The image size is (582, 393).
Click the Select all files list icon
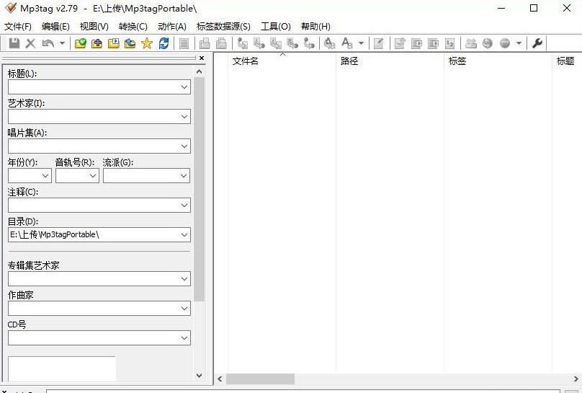tap(184, 43)
